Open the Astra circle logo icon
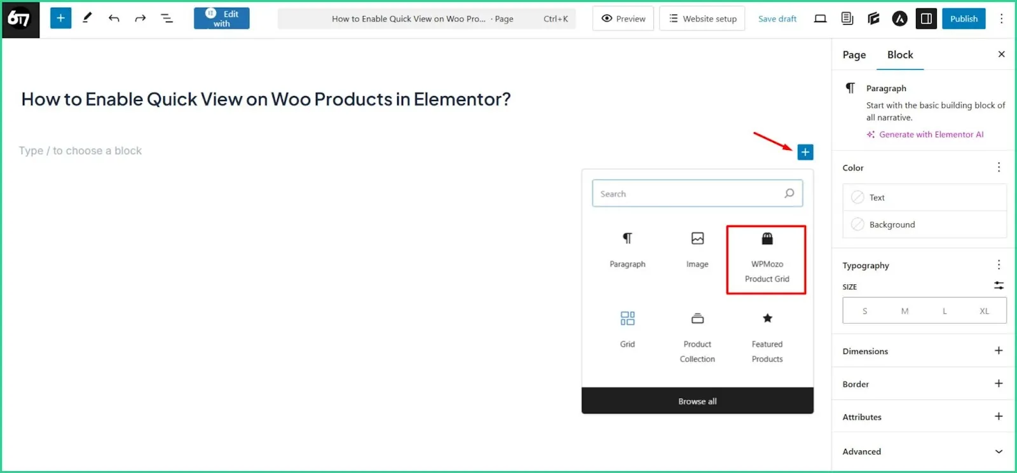This screenshot has height=473, width=1017. click(x=899, y=18)
